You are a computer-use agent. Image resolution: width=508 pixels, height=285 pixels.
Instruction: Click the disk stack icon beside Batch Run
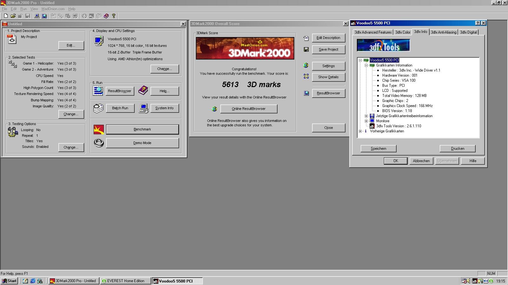point(98,108)
